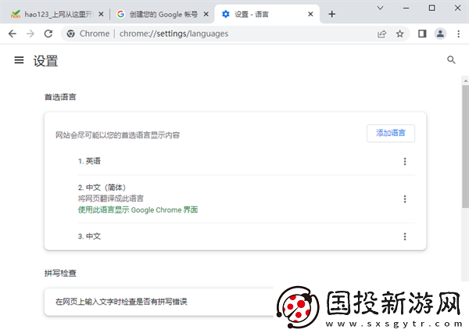Open the tab search chevron
The width and height of the screenshot is (469, 333).
click(380, 8)
